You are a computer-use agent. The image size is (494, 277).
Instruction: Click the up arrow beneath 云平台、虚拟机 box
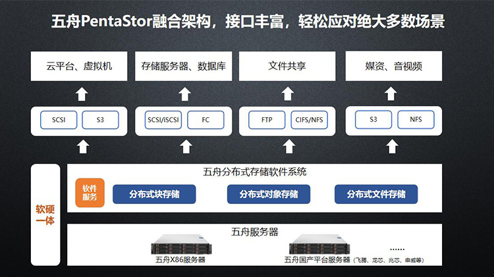click(x=81, y=95)
